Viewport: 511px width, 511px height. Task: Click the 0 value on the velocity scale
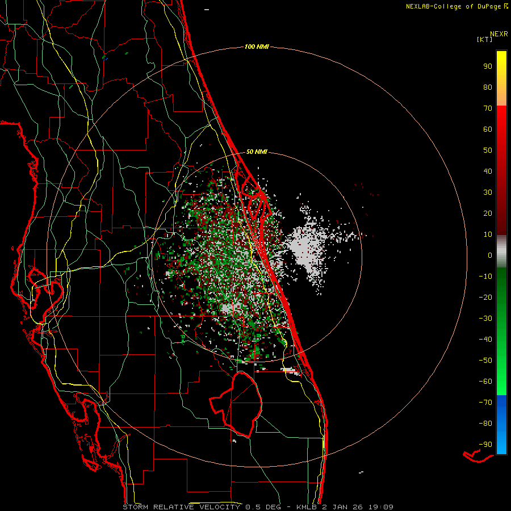pos(490,255)
